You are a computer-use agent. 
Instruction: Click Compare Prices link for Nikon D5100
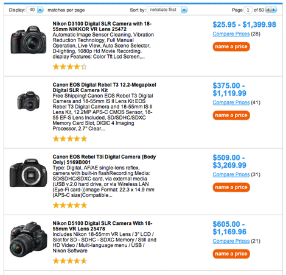pyautogui.click(x=231, y=241)
